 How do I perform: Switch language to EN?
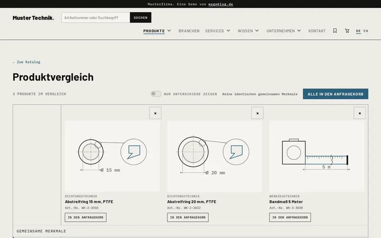point(366,31)
